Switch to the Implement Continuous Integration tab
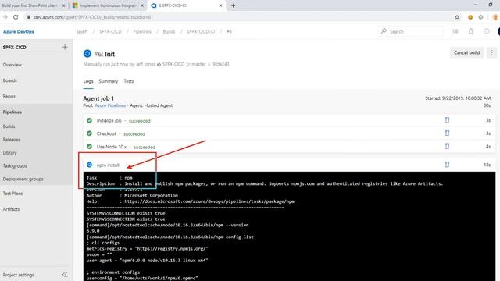500x281 pixels. tap(108, 5)
